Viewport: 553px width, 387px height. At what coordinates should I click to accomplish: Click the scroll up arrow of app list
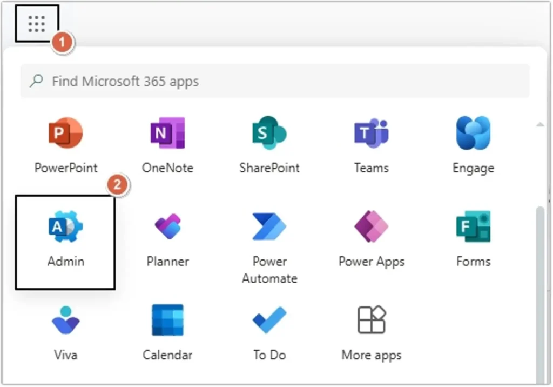pyautogui.click(x=540, y=124)
